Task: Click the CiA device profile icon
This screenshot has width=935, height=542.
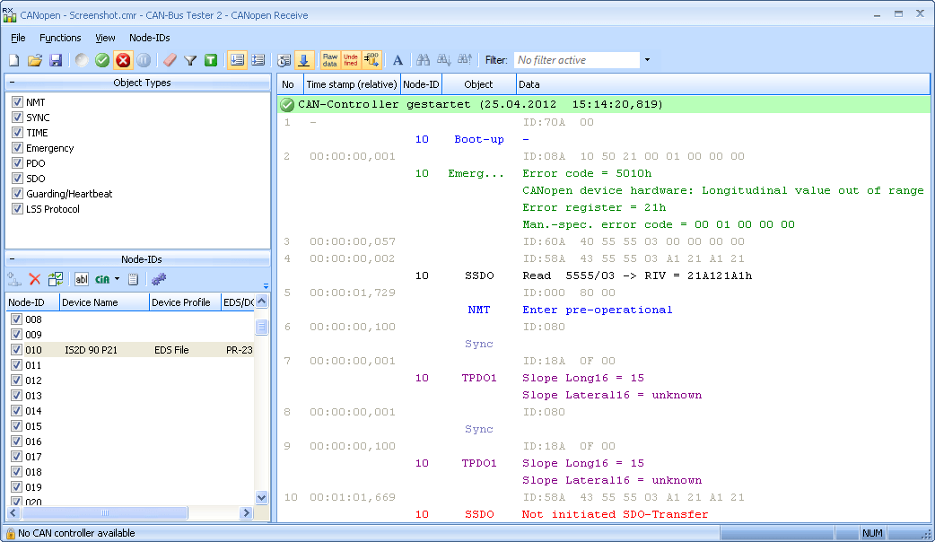Action: (102, 279)
